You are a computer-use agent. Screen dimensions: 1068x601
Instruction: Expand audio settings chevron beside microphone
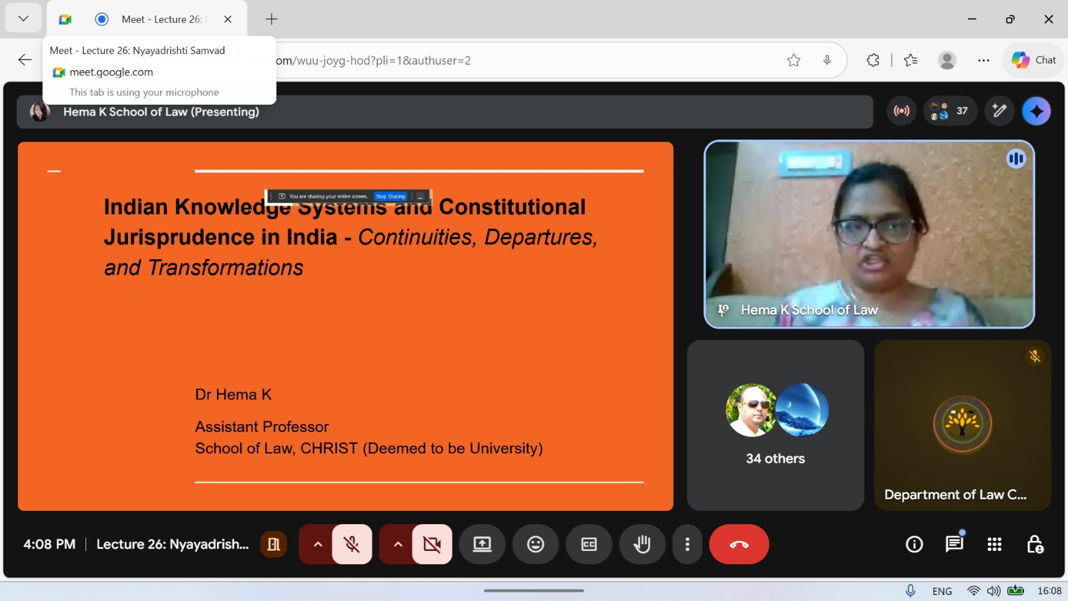click(318, 544)
